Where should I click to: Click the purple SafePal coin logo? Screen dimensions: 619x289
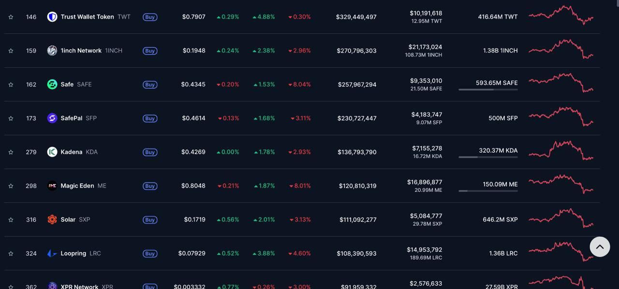coord(52,118)
